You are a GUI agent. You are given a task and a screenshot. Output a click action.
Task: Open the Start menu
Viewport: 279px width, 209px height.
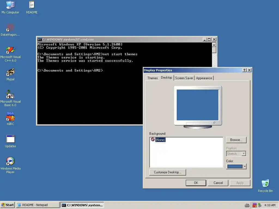[x=7, y=205]
